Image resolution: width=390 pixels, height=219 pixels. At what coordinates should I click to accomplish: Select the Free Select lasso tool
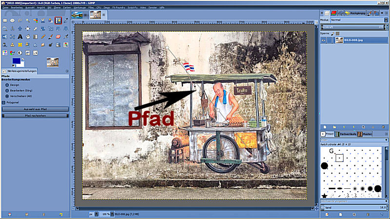coord(20,20)
